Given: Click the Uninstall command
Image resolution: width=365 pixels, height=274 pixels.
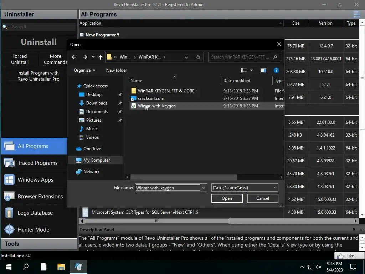Looking at the screenshot, I should [38, 42].
